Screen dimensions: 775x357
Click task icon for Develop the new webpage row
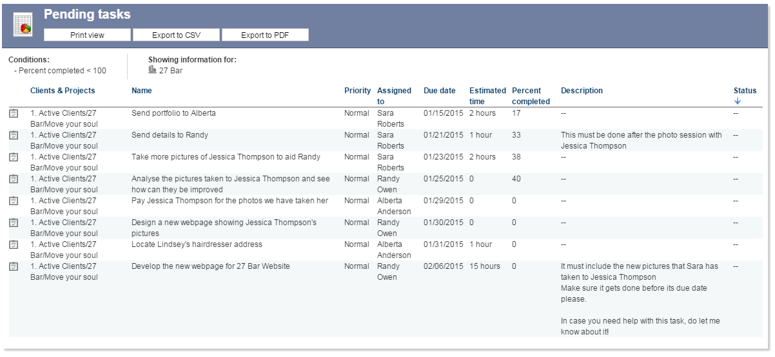pos(14,266)
